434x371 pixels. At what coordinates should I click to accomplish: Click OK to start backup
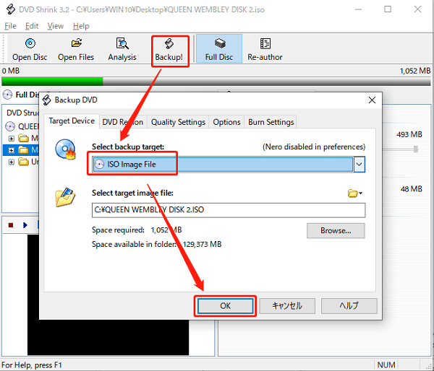(x=225, y=305)
